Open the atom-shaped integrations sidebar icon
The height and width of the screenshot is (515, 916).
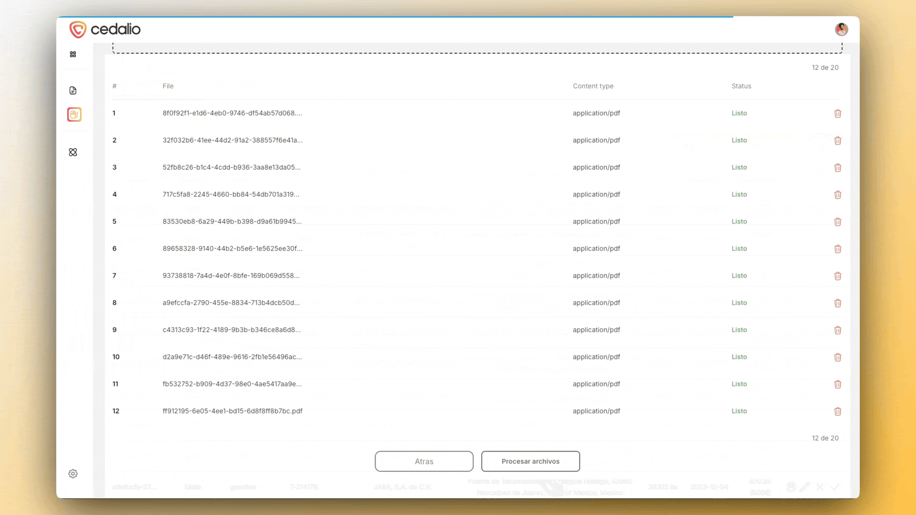pyautogui.click(x=73, y=152)
